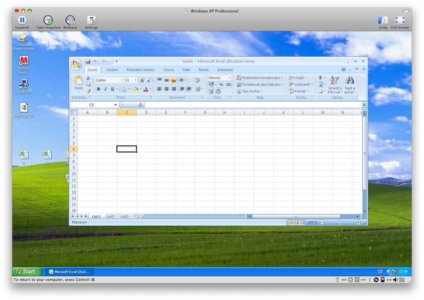Apply percent style

point(221,84)
